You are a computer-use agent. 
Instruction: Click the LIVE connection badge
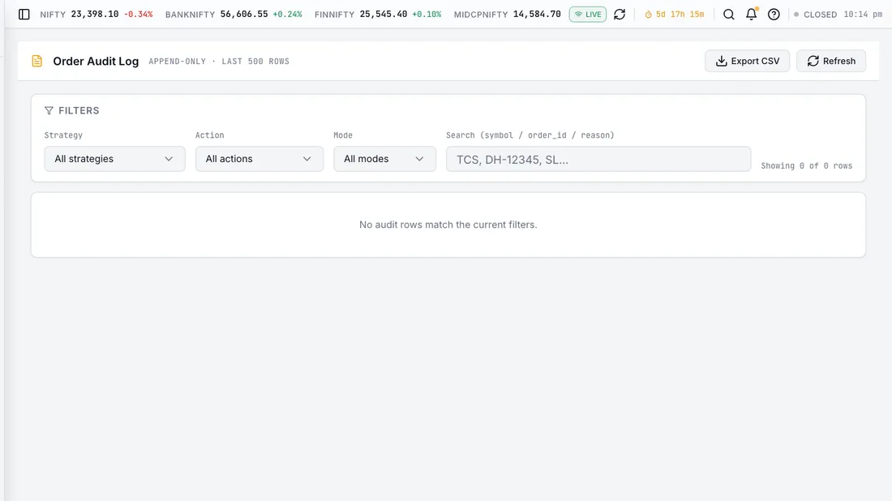click(x=588, y=15)
